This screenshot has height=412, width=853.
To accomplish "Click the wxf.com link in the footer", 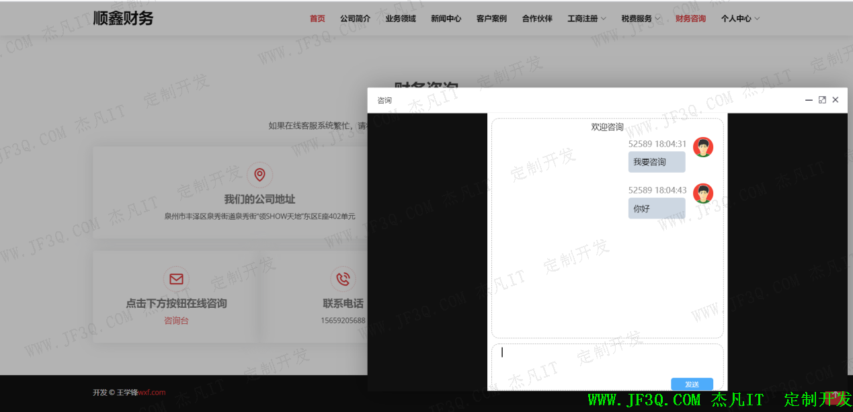I will pyautogui.click(x=151, y=393).
